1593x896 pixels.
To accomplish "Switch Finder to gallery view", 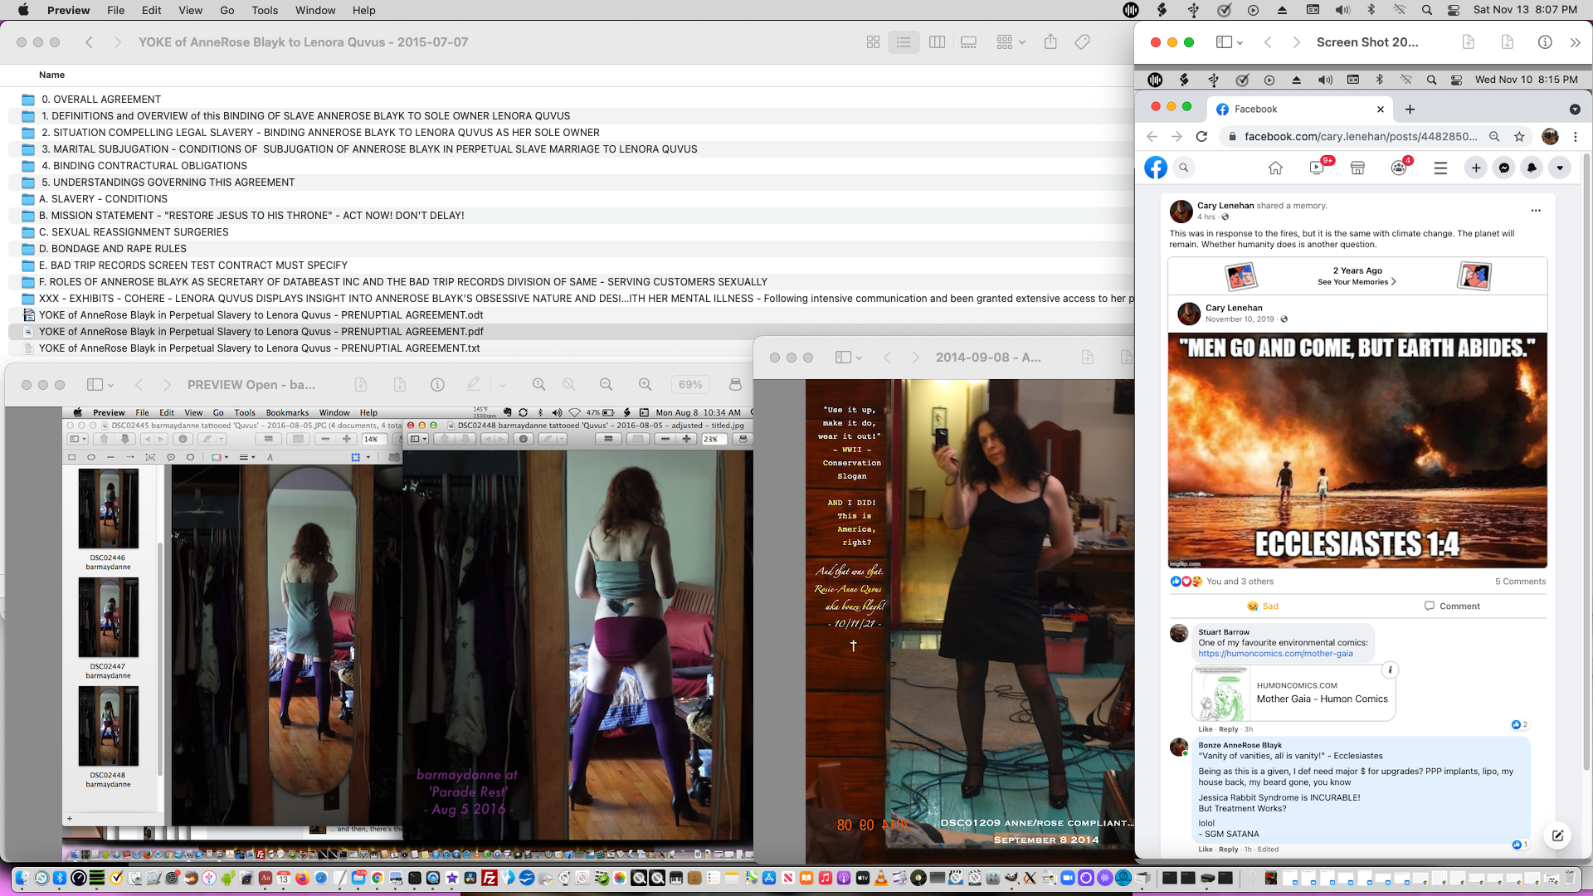I will pyautogui.click(x=967, y=41).
